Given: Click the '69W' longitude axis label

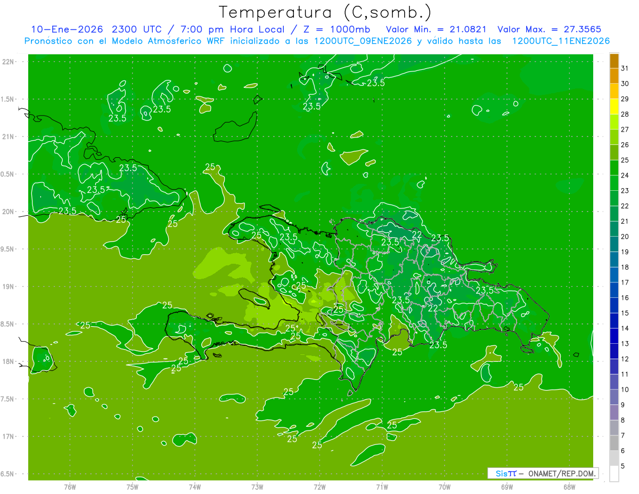Looking at the screenshot, I should [506, 487].
